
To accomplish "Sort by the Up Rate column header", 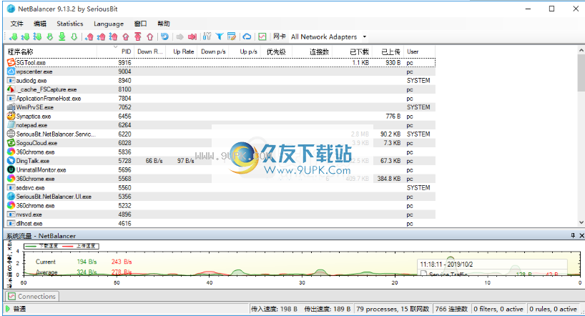I will pos(183,51).
